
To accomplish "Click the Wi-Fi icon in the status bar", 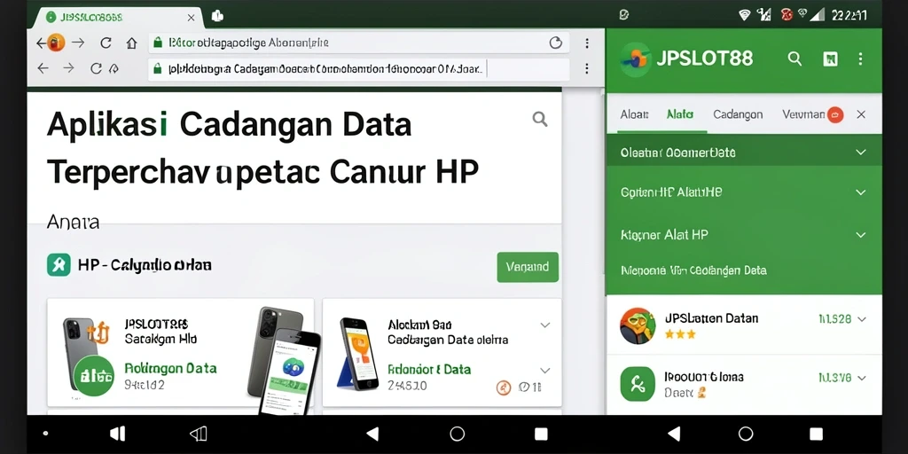I will 745,16.
